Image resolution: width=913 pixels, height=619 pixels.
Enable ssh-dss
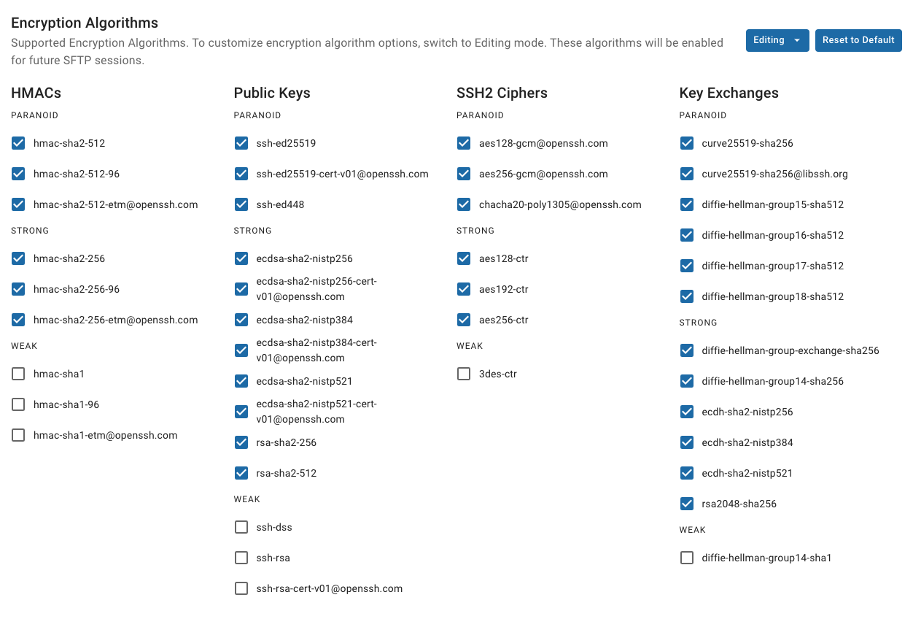(x=241, y=527)
